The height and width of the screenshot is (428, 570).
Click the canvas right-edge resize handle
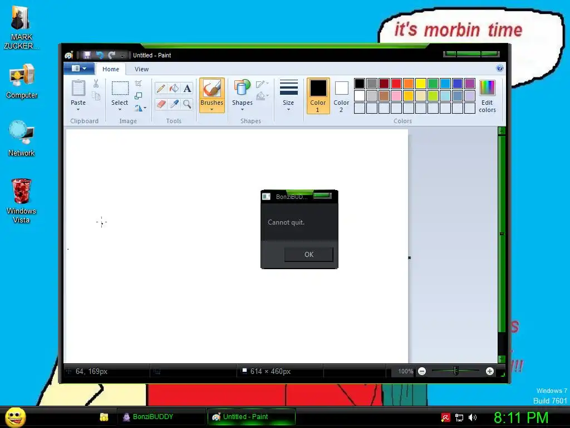(409, 257)
